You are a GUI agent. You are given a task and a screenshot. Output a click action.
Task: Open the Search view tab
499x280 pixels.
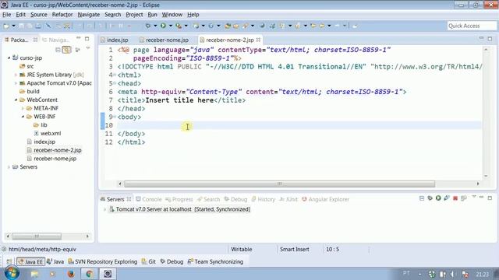click(x=208, y=199)
